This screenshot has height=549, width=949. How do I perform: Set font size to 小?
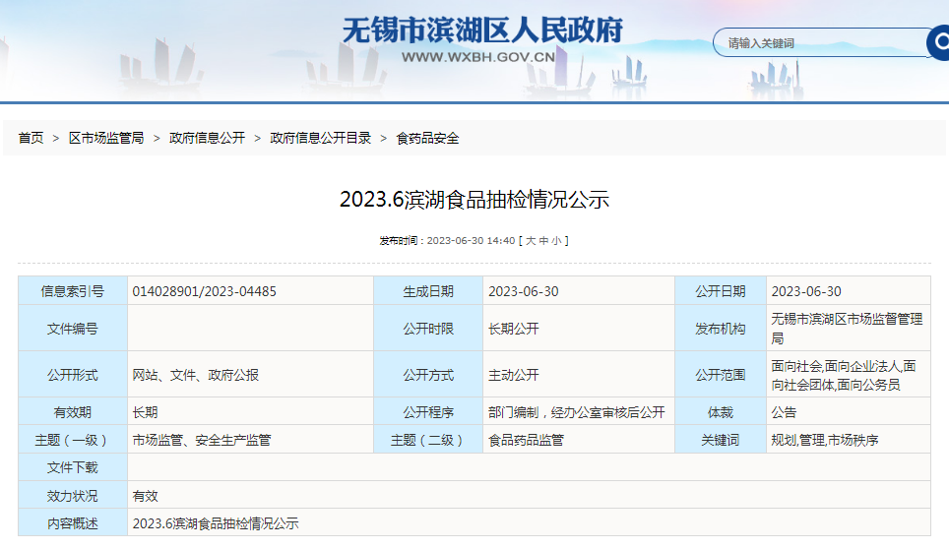(556, 241)
